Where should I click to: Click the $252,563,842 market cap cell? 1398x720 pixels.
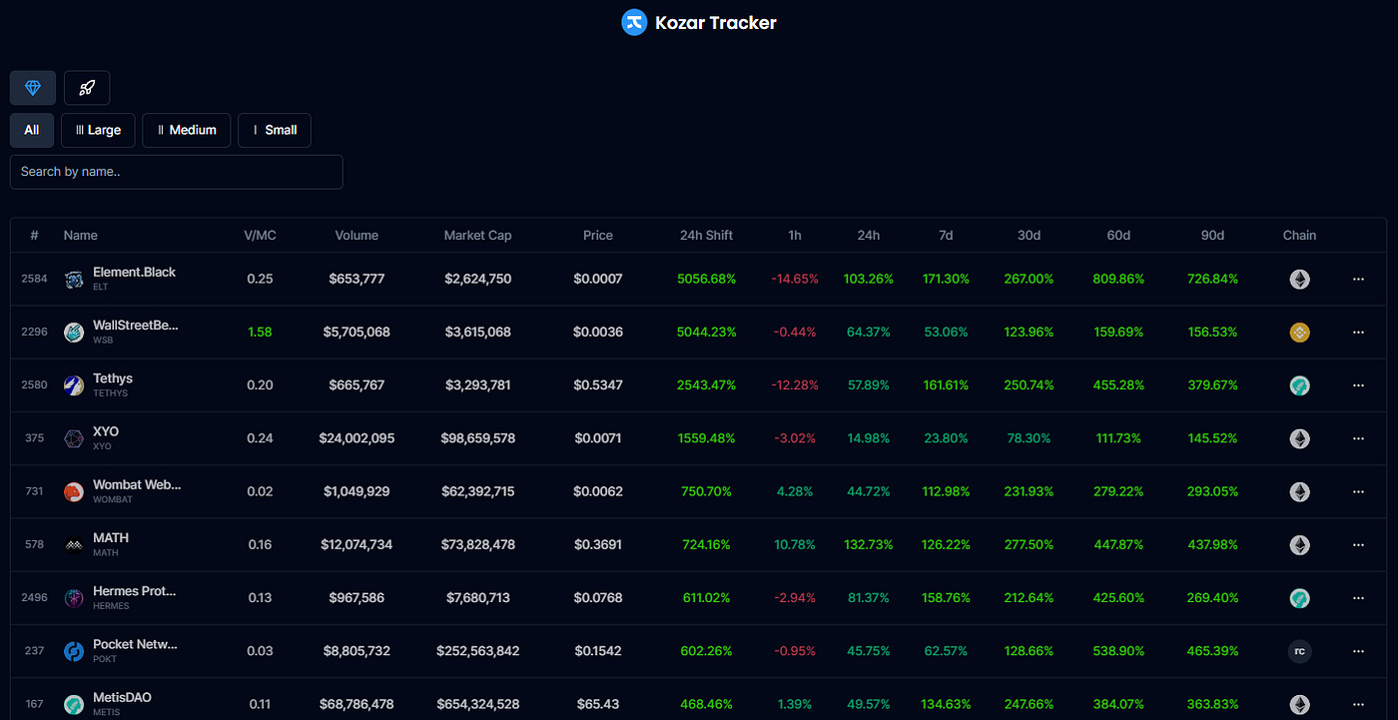pos(477,651)
